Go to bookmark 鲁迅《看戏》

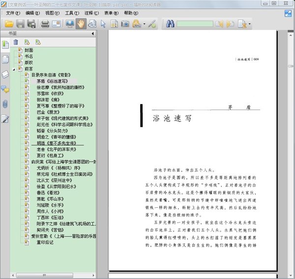48,193
